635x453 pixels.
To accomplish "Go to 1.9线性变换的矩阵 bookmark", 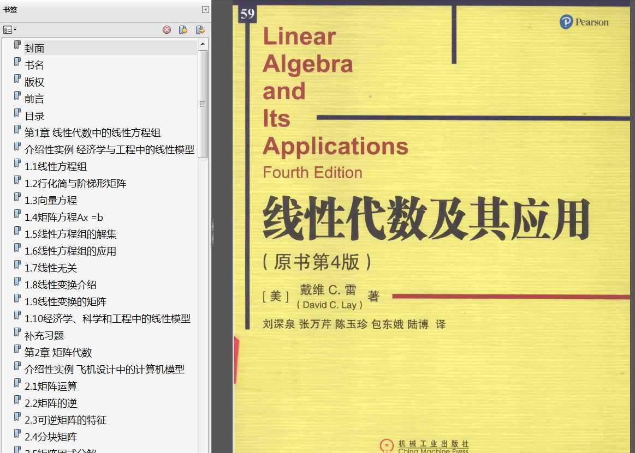I will tap(66, 302).
